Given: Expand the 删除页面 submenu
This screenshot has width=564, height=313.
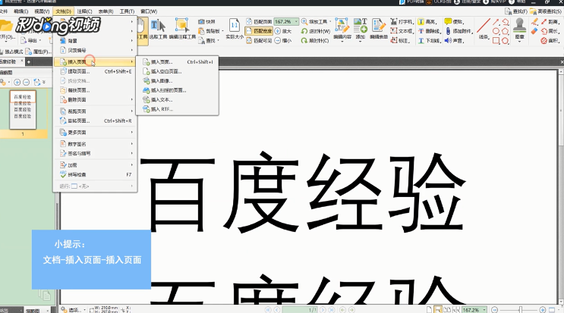Looking at the screenshot, I should (96, 99).
